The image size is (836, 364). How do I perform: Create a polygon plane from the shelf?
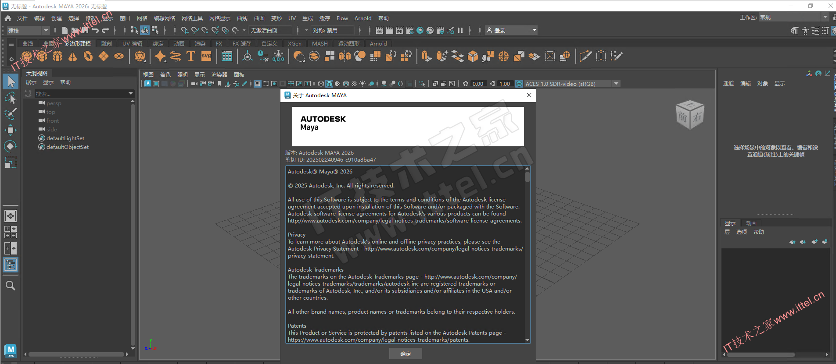[104, 56]
